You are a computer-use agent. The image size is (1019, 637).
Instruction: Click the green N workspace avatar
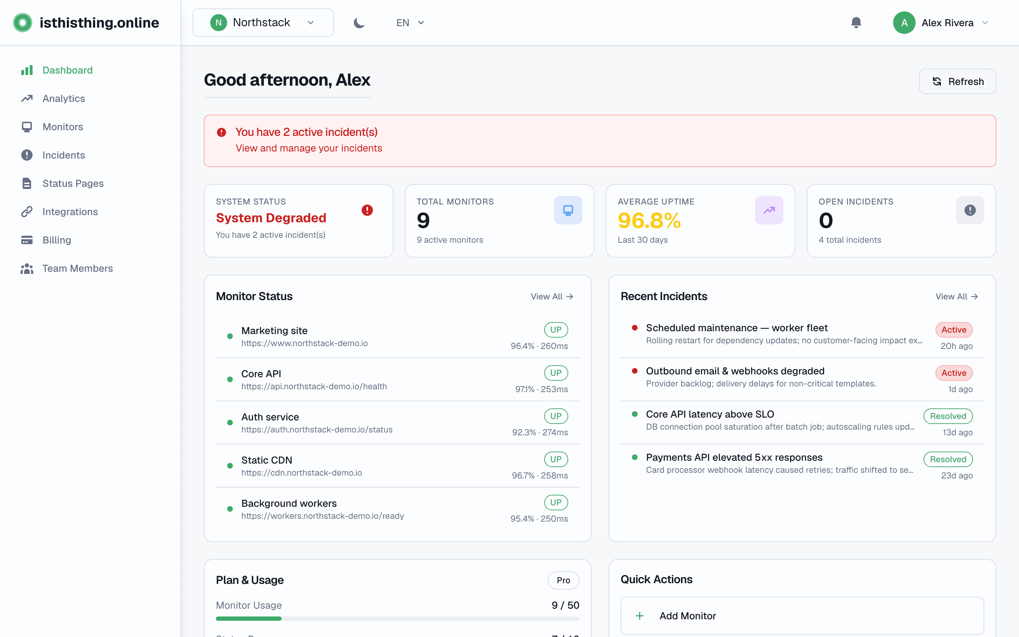pos(219,23)
